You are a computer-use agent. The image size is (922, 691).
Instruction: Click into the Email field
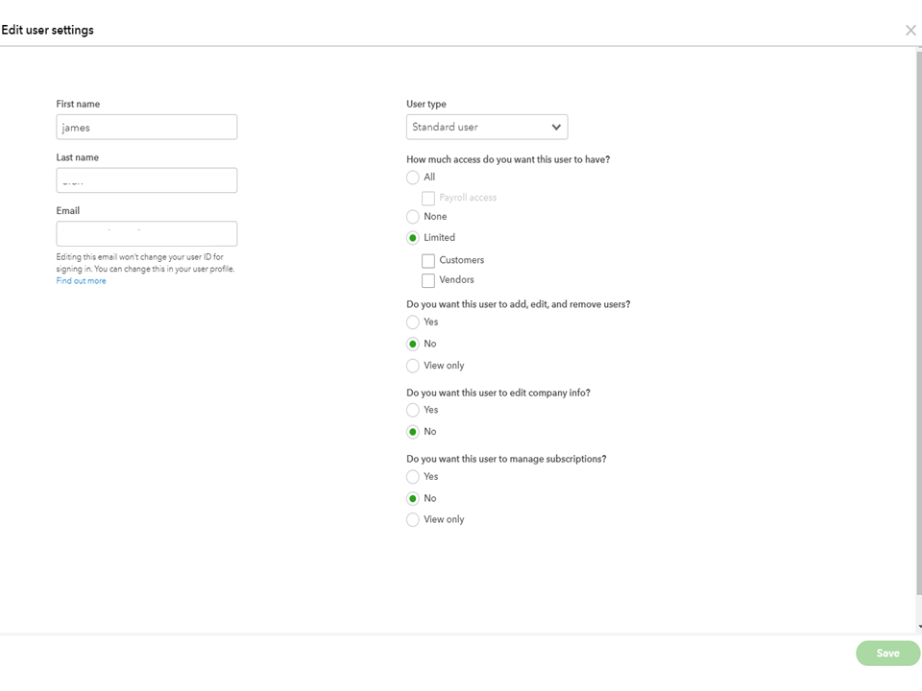[x=146, y=233]
